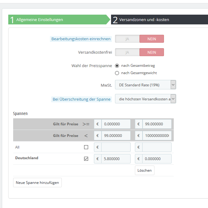Uncheck the Deutschland zone checkbox
208x208 pixels.
(86, 159)
